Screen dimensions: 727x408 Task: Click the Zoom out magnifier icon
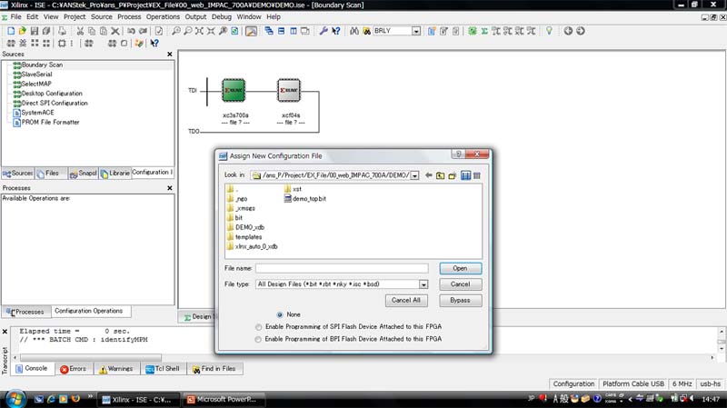click(188, 31)
